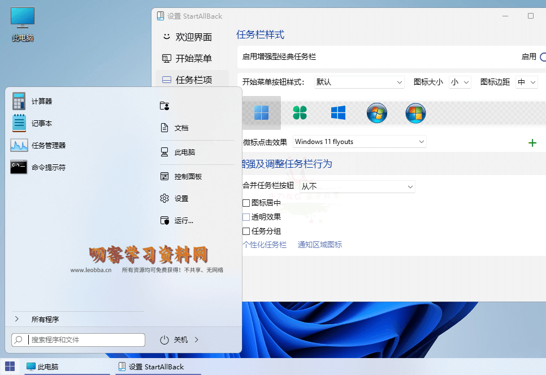Select the Windows 7 orb start button style

[x=377, y=113]
